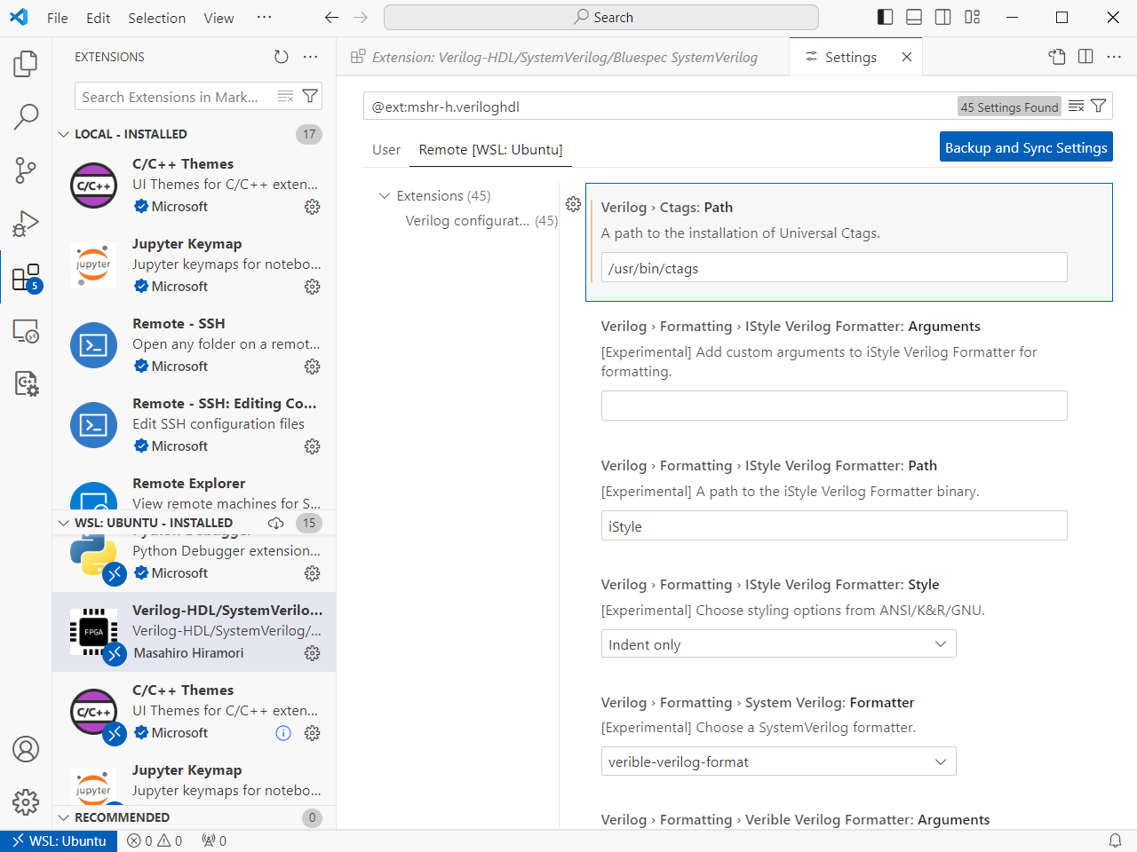The image size is (1137, 852).
Task: Open the Remote Explorer view icon
Action: pos(26,330)
